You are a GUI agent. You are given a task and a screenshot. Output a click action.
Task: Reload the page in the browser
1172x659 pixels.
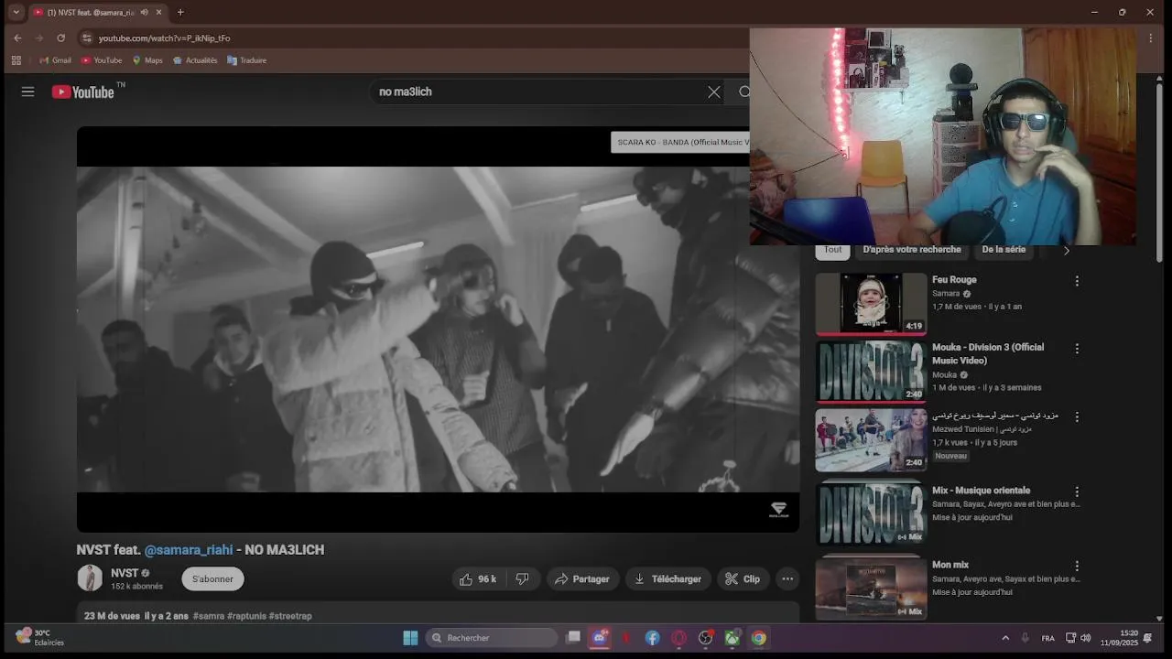coord(60,38)
